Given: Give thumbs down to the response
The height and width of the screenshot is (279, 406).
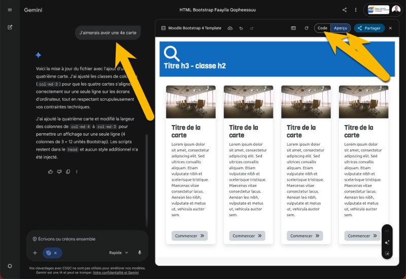Looking at the screenshot, I should tap(59, 172).
